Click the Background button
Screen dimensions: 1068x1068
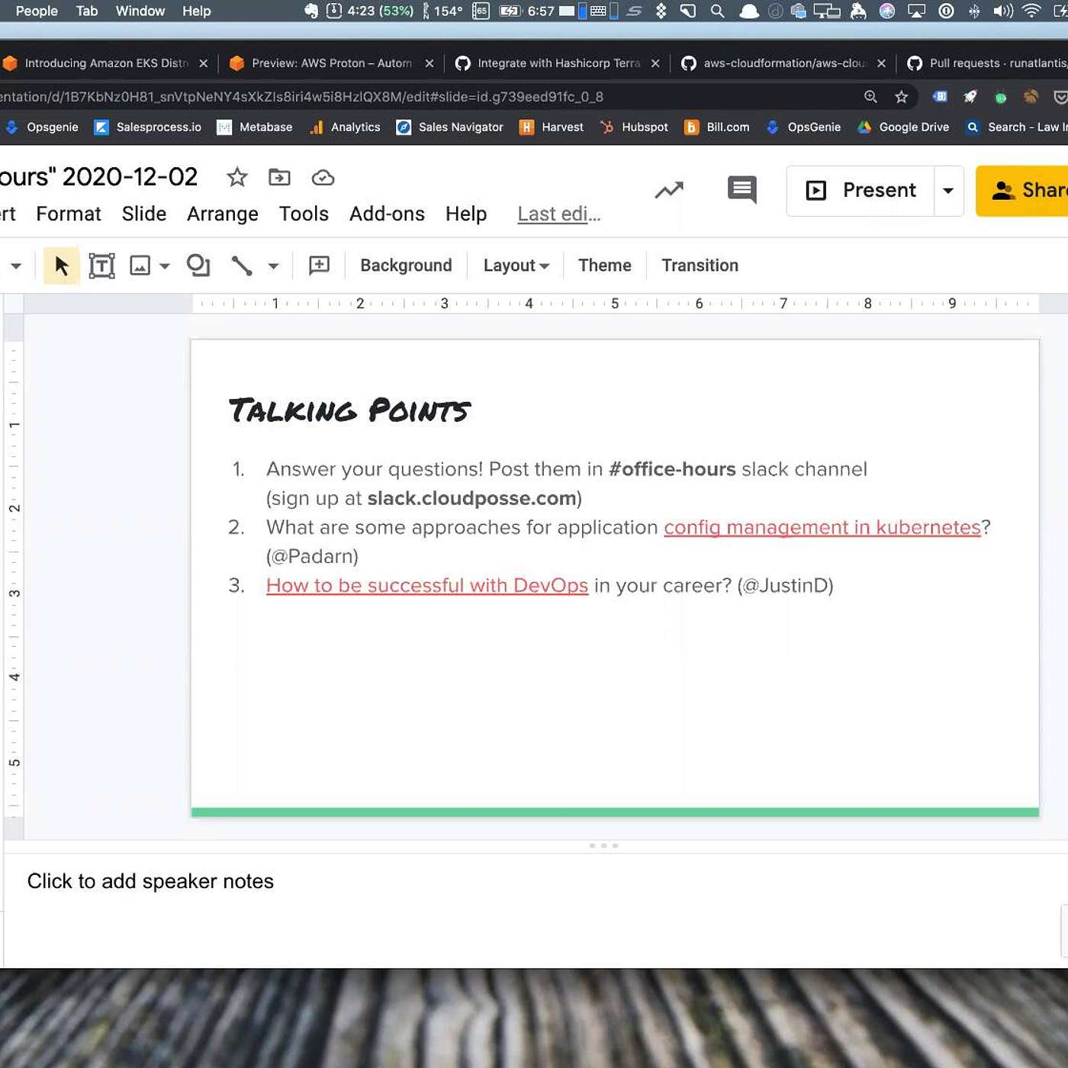[x=406, y=265]
